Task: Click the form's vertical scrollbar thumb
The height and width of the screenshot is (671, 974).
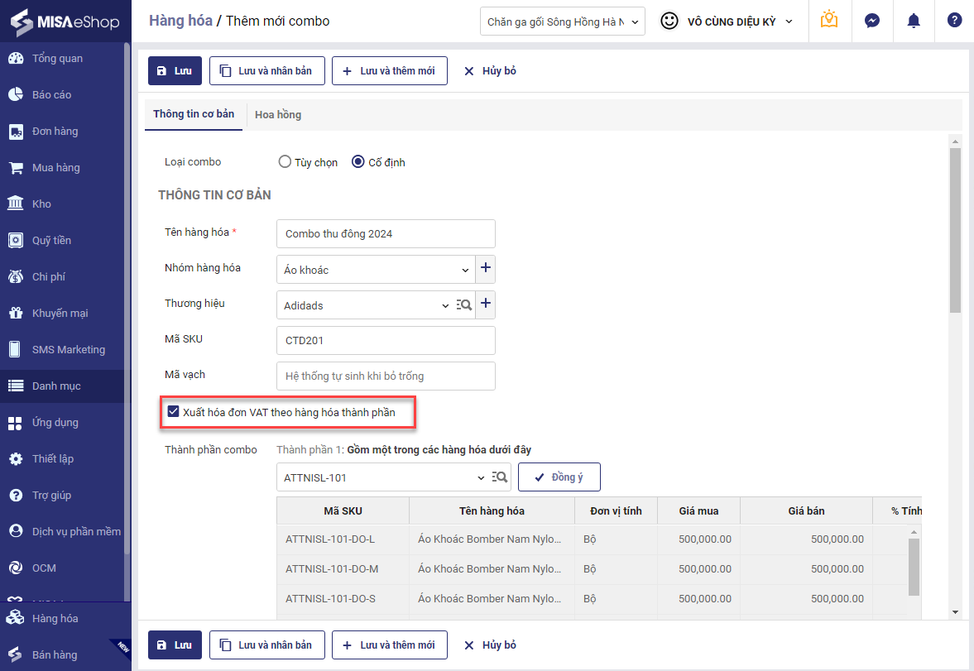Action: (955, 230)
